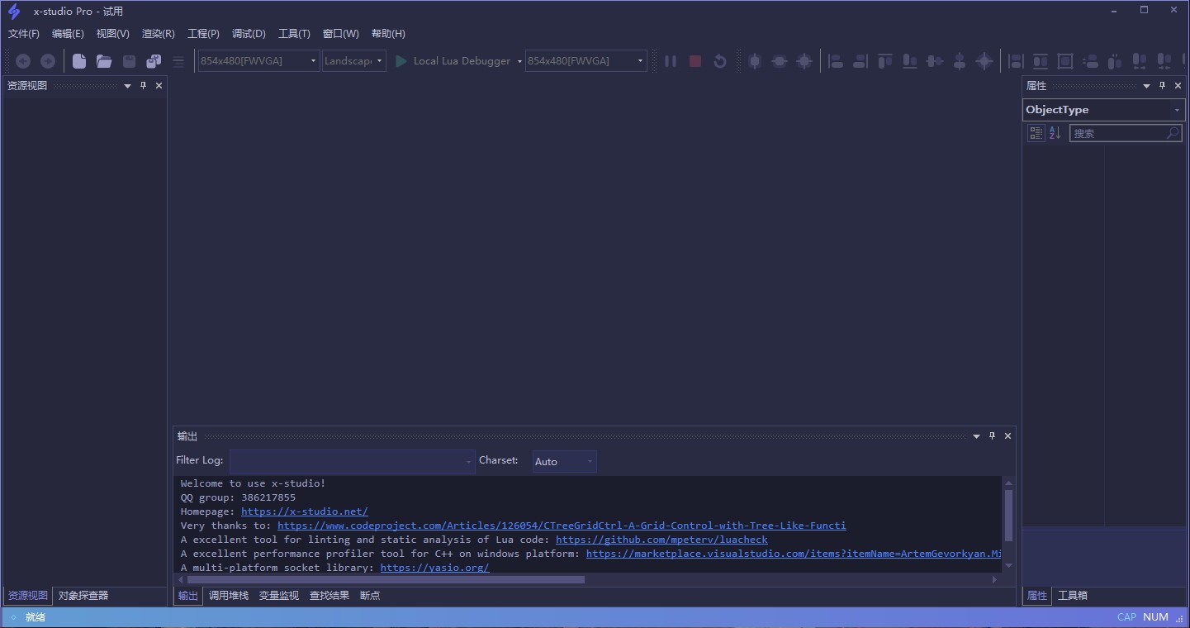
Task: Open the luacheck GitHub link
Action: (x=661, y=540)
